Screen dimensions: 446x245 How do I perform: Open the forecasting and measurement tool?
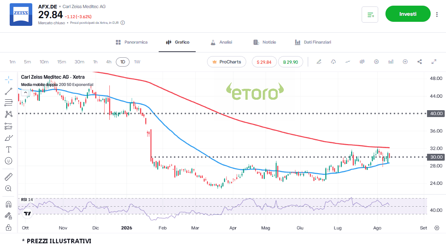coord(8,126)
